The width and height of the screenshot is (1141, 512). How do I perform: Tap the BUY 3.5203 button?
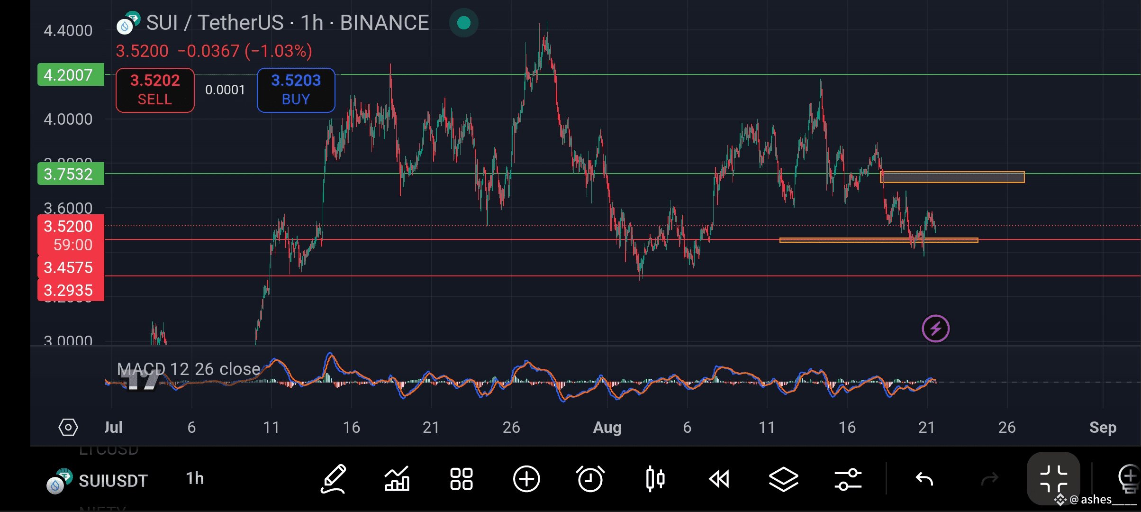point(296,90)
